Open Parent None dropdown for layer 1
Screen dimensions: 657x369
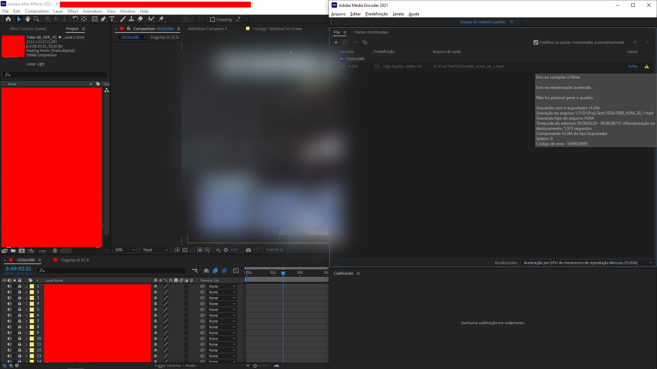(x=222, y=286)
